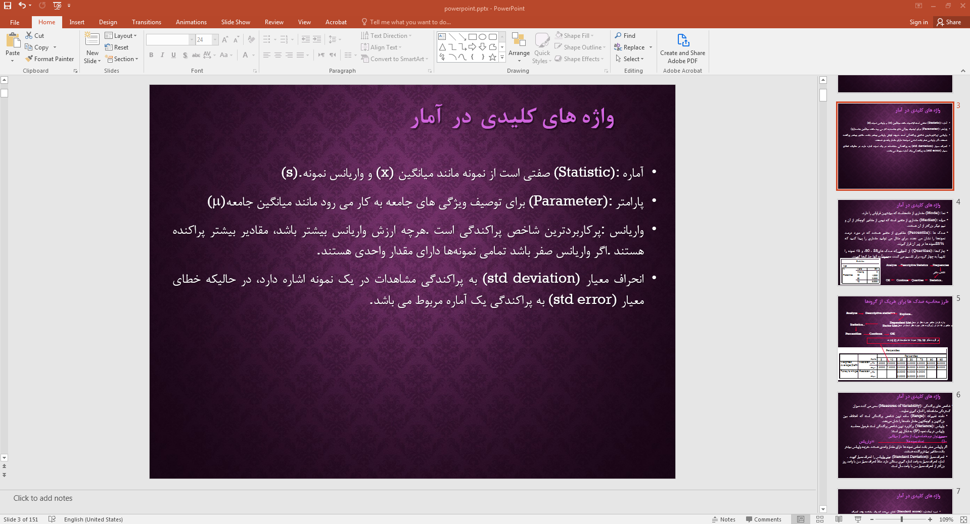Open the Transitions tab
Viewport: 970px width, 524px height.
147,22
